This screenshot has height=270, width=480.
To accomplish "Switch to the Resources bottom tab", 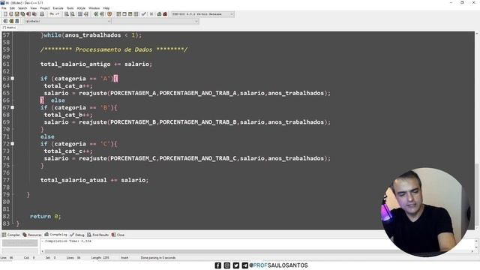I will pyautogui.click(x=32, y=235).
